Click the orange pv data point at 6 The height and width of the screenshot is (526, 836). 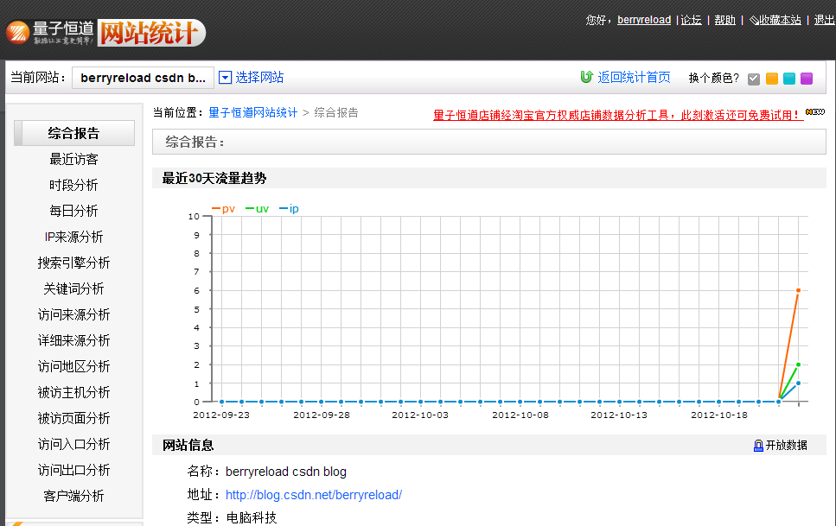tap(798, 290)
